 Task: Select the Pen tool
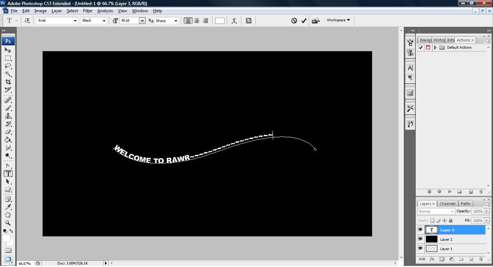pyautogui.click(x=8, y=165)
